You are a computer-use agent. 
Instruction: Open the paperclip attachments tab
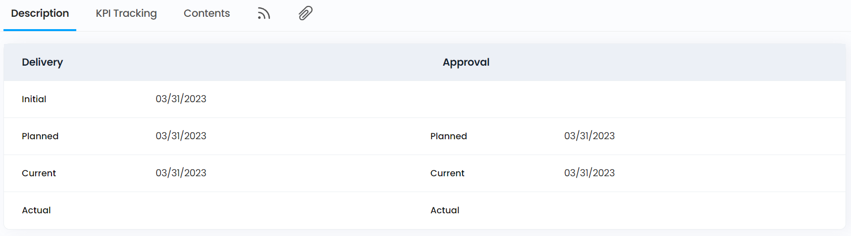coord(306,13)
